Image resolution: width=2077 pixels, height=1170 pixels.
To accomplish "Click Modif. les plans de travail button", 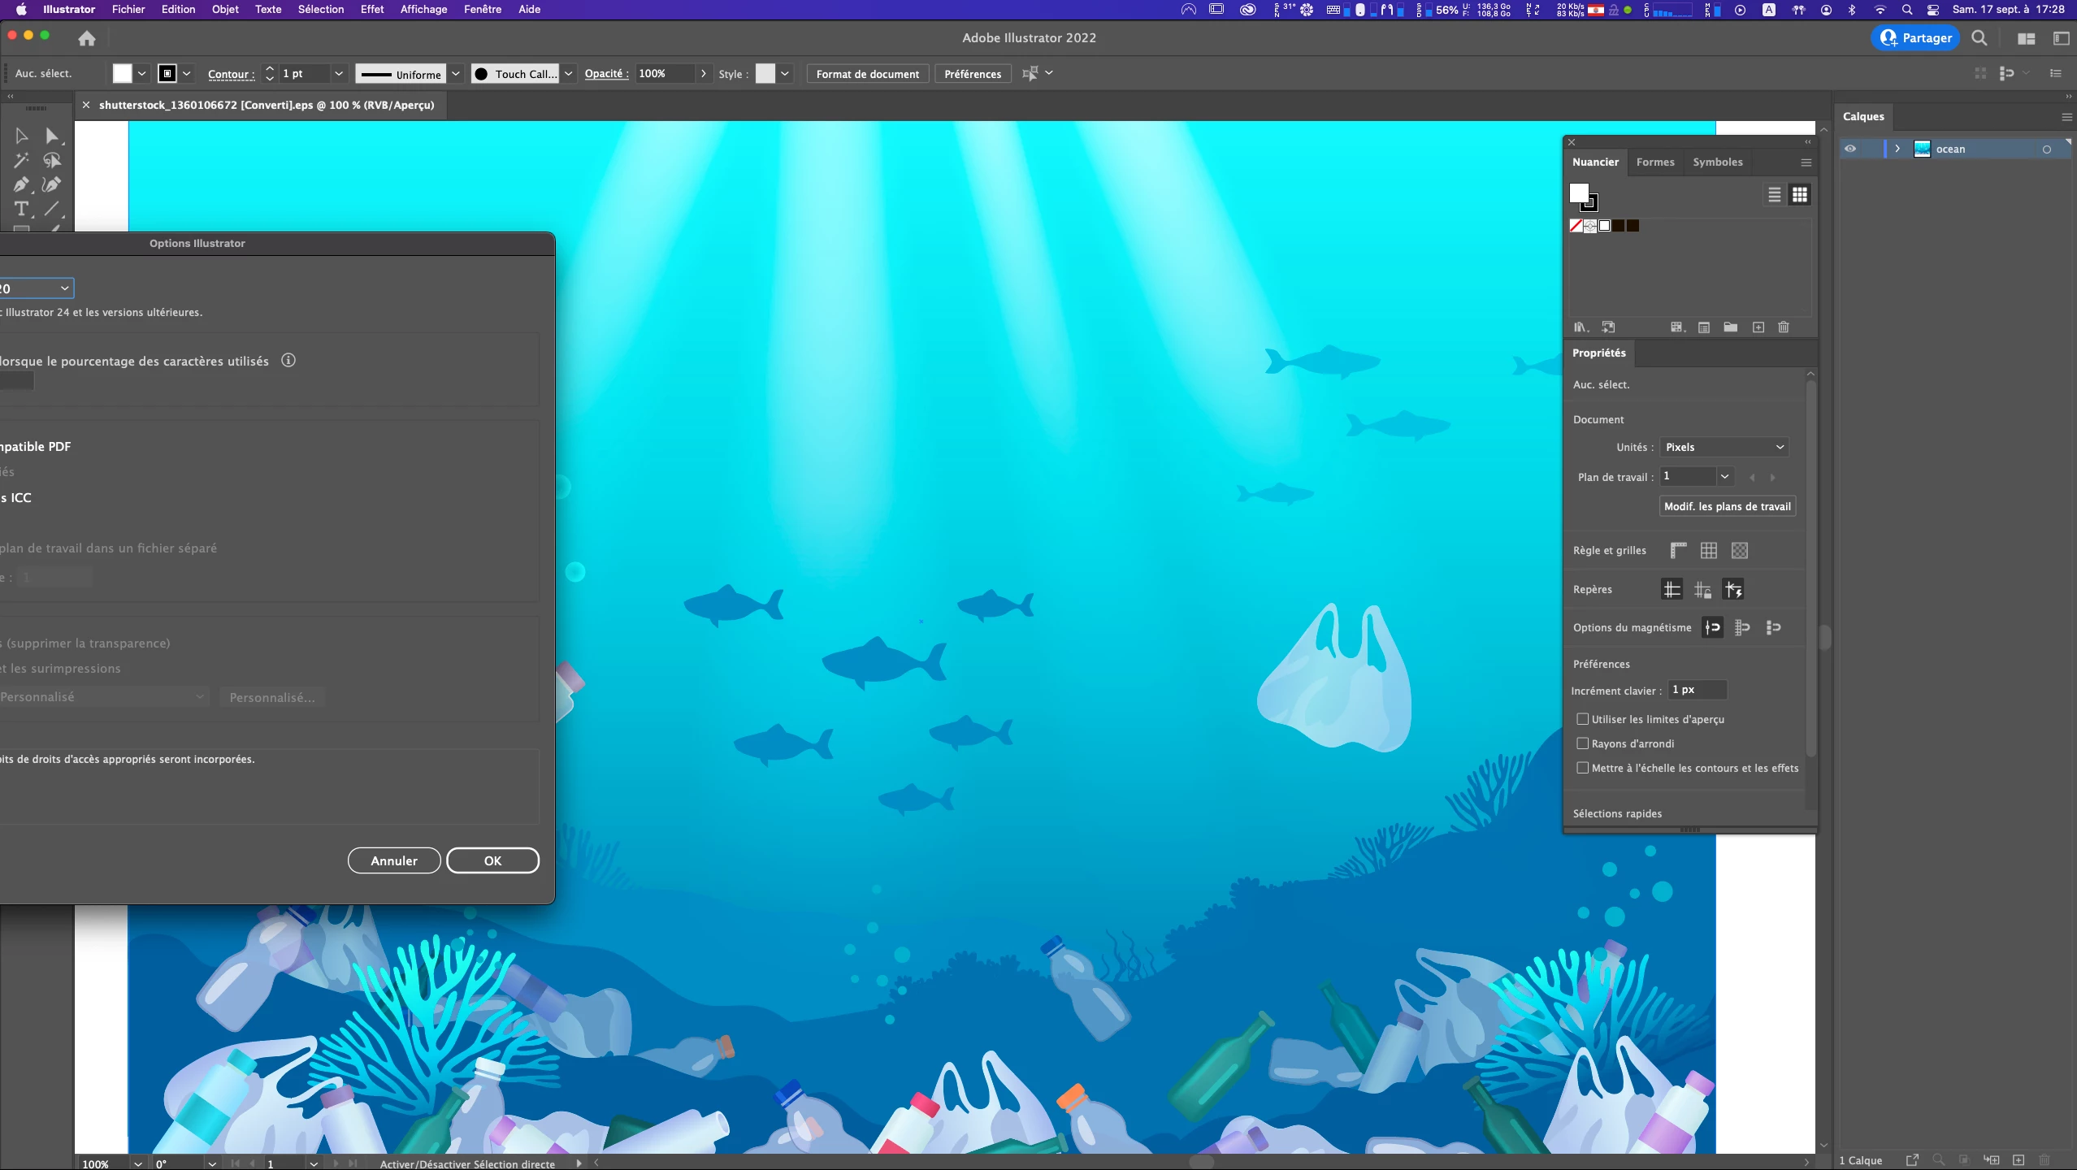I will (1727, 506).
